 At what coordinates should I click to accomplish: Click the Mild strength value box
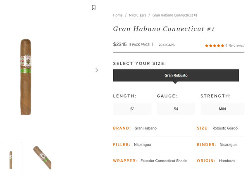click(x=222, y=109)
